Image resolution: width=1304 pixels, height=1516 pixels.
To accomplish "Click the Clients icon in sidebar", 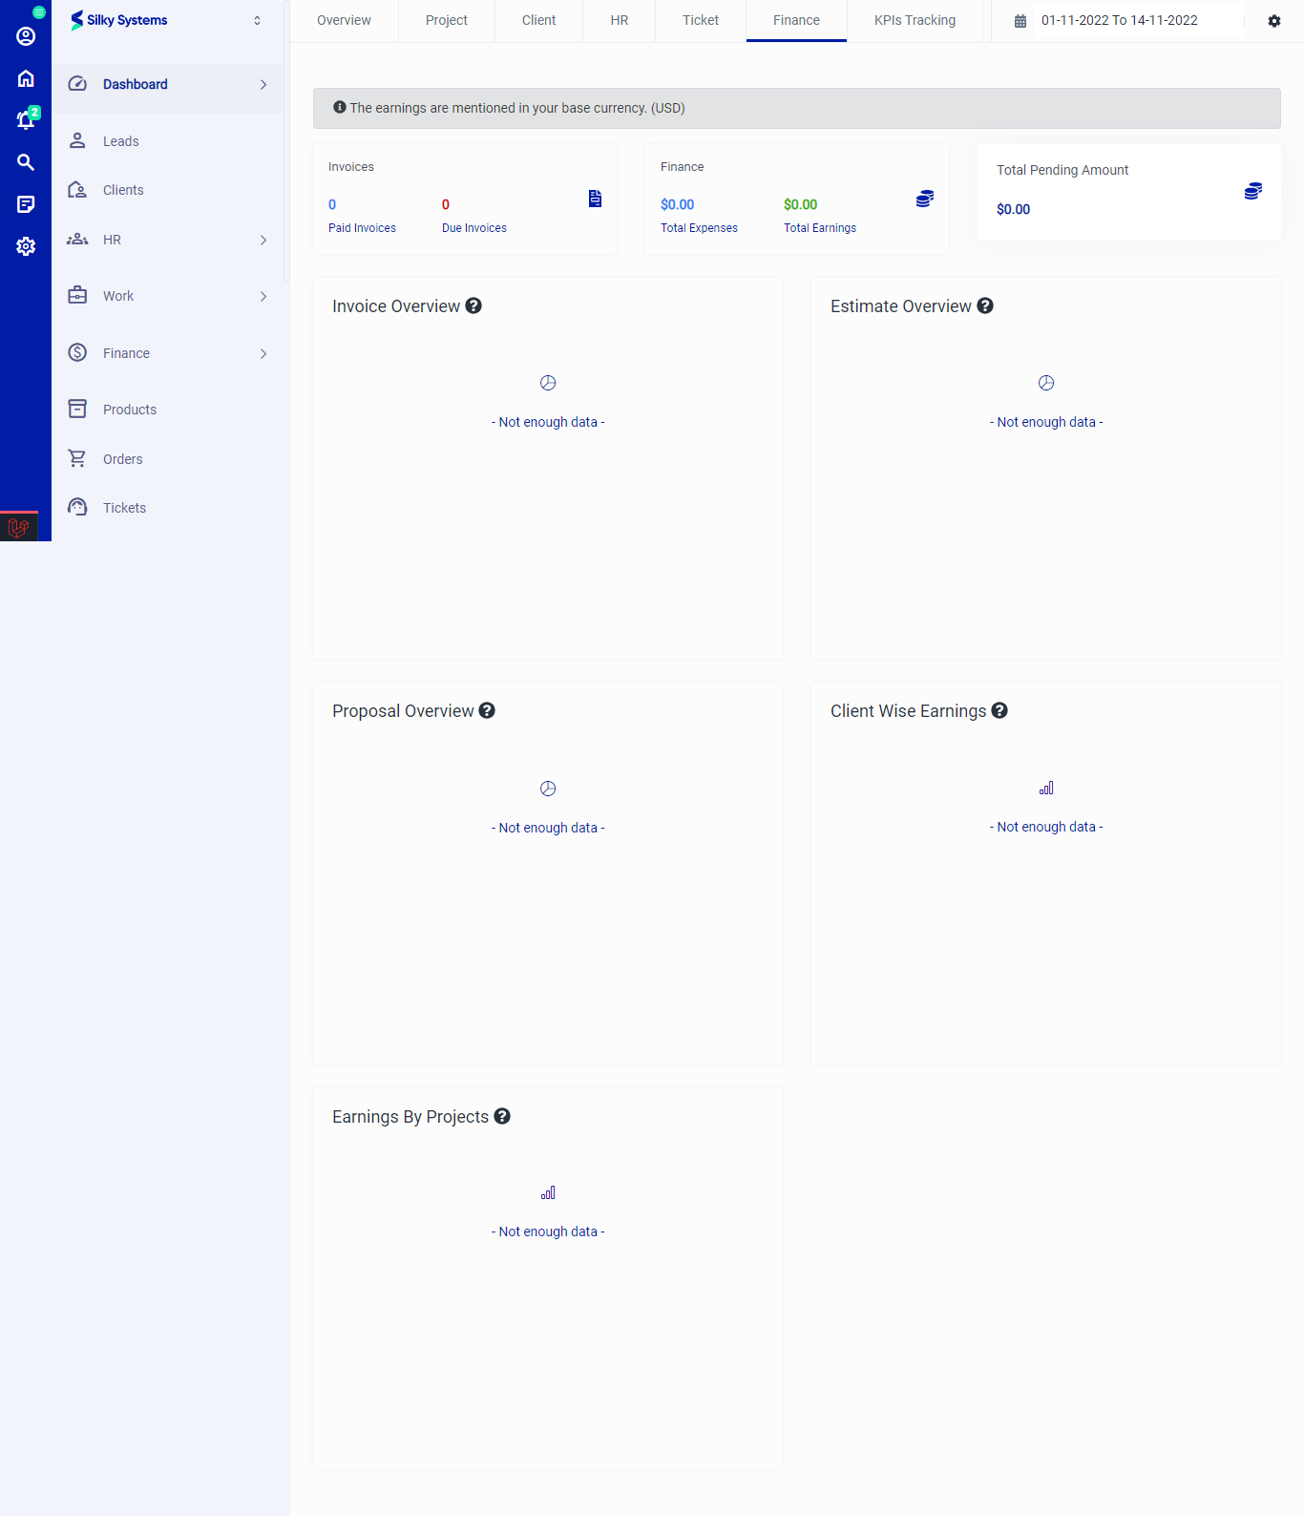I will coord(77,190).
